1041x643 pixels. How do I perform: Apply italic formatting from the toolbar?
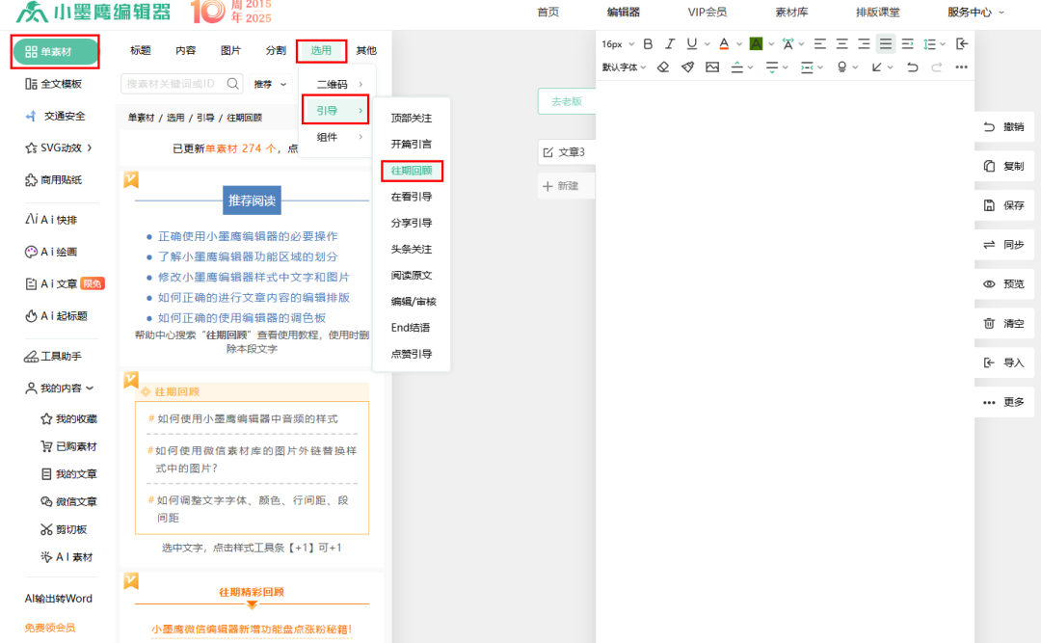[670, 43]
